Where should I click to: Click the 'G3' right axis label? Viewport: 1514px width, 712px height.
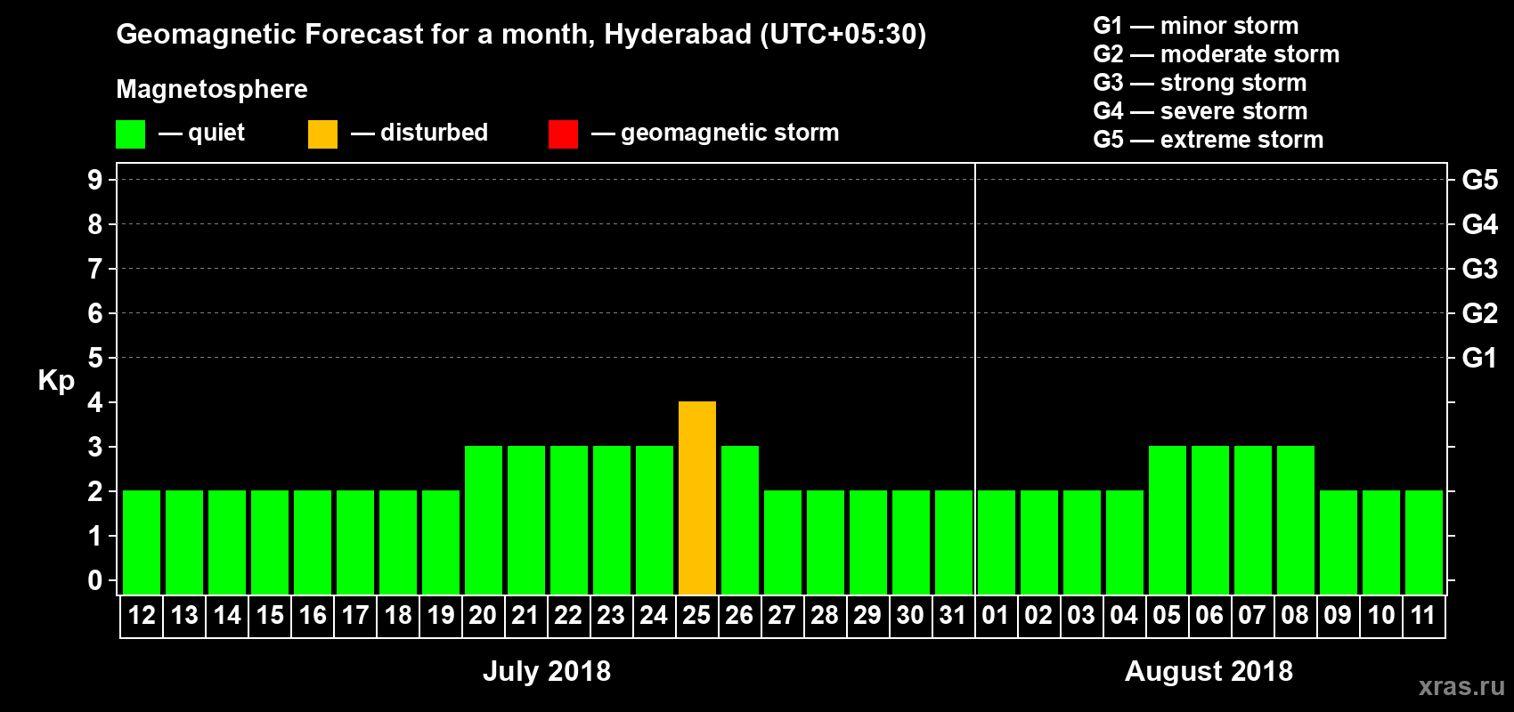click(x=1480, y=269)
